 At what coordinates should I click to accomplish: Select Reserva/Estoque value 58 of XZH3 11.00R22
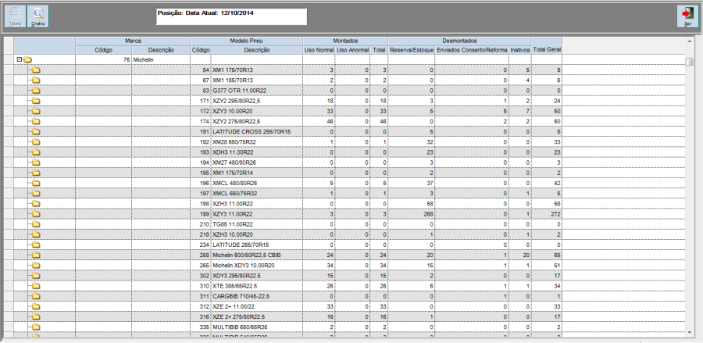pyautogui.click(x=412, y=204)
